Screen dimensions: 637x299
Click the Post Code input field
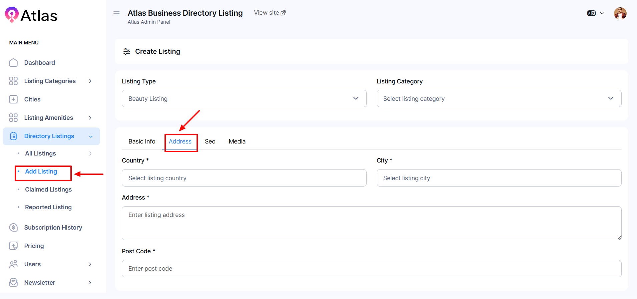coord(371,269)
